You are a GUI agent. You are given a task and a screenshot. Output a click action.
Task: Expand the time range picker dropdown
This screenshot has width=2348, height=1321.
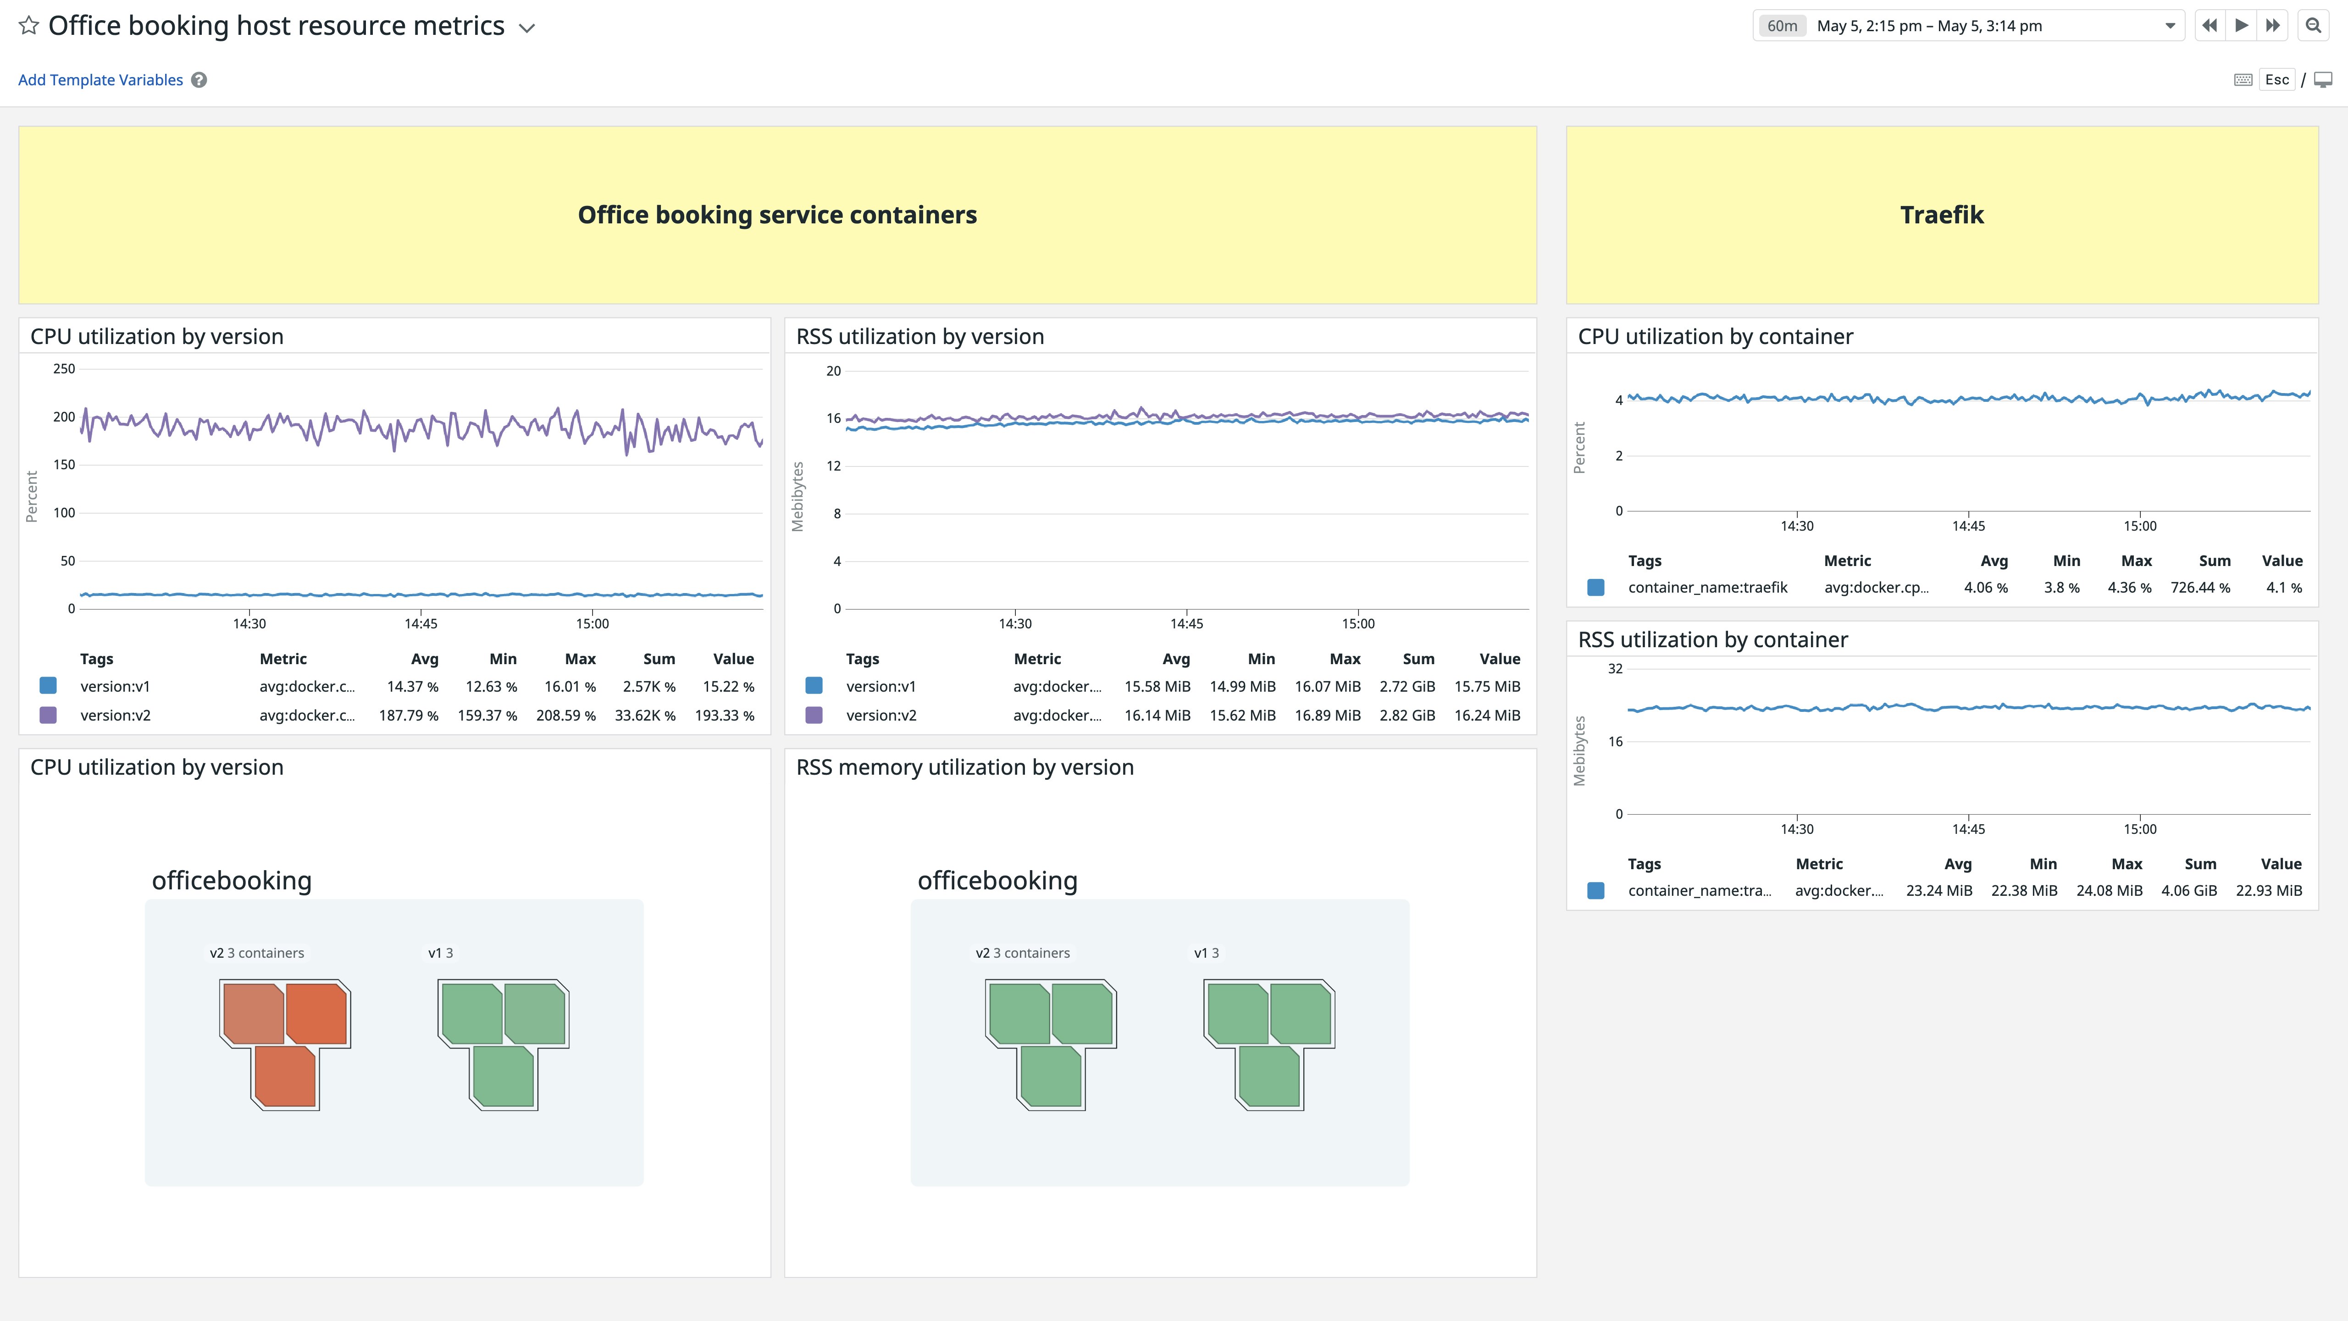(x=2171, y=25)
